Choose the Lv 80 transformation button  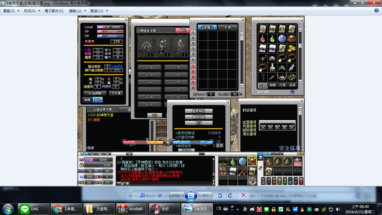150,67
